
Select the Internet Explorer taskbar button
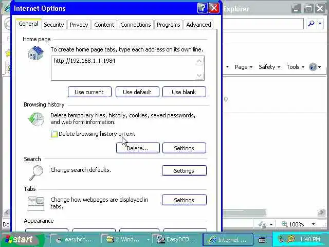(x=228, y=239)
